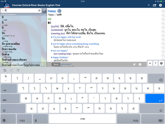Tap the blue return key
This screenshot has height=124, width=165.
[x=155, y=98]
